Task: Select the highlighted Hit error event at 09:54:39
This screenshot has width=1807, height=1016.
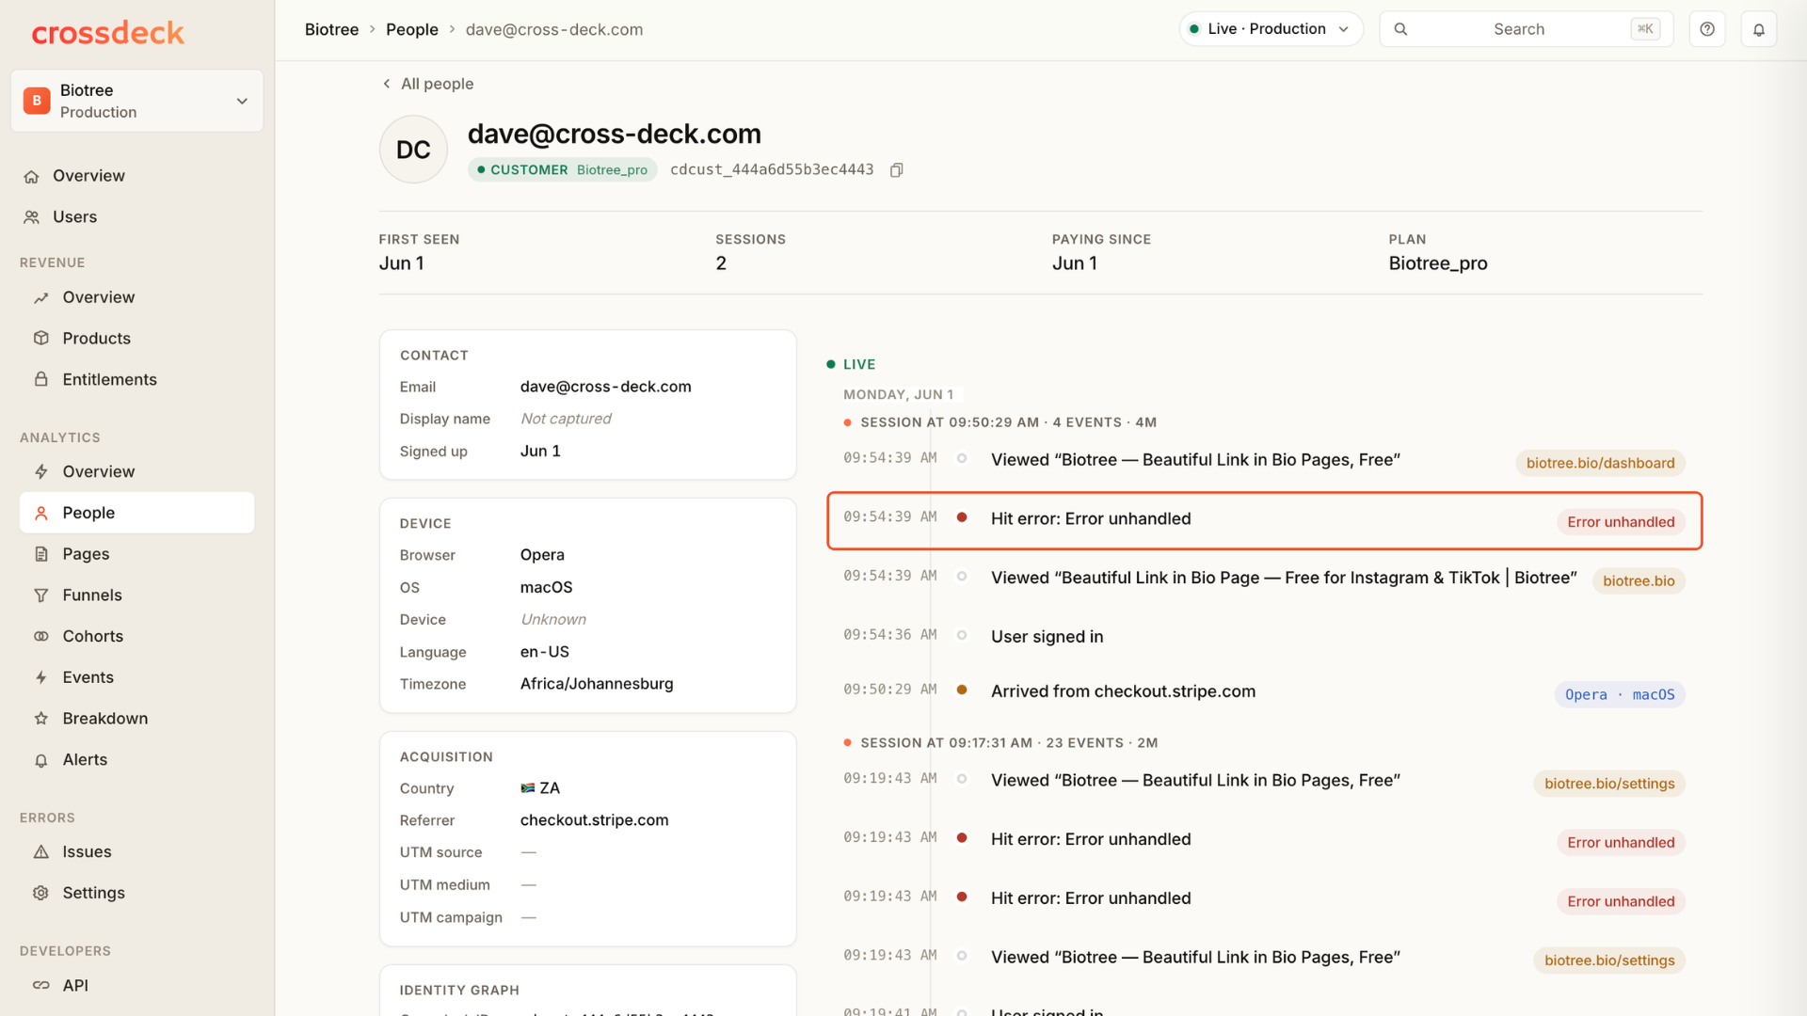Action: coord(1264,520)
